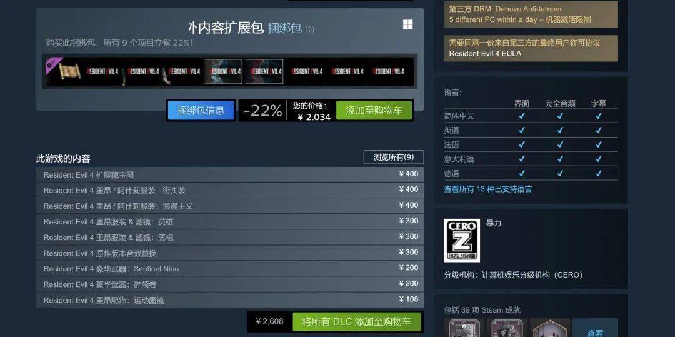Select the 豪华武器: Sentinel Nine entry
The height and width of the screenshot is (337, 675).
(x=230, y=269)
